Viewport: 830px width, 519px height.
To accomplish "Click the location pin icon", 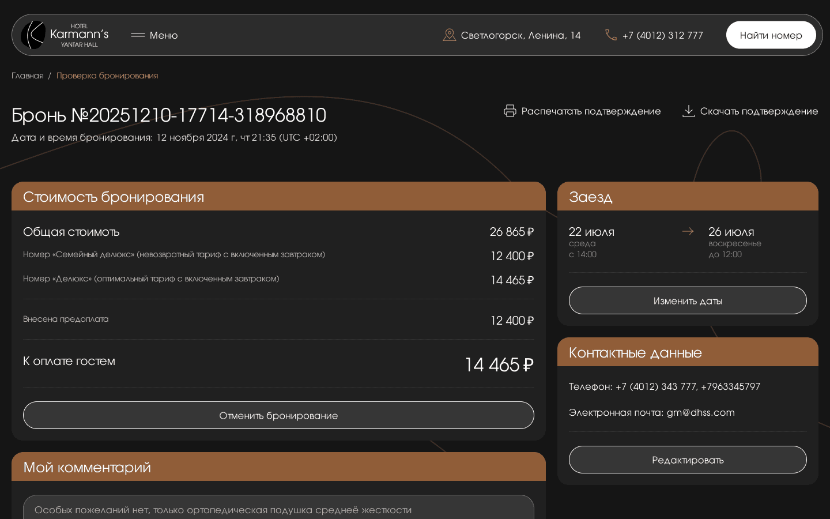I will point(450,35).
